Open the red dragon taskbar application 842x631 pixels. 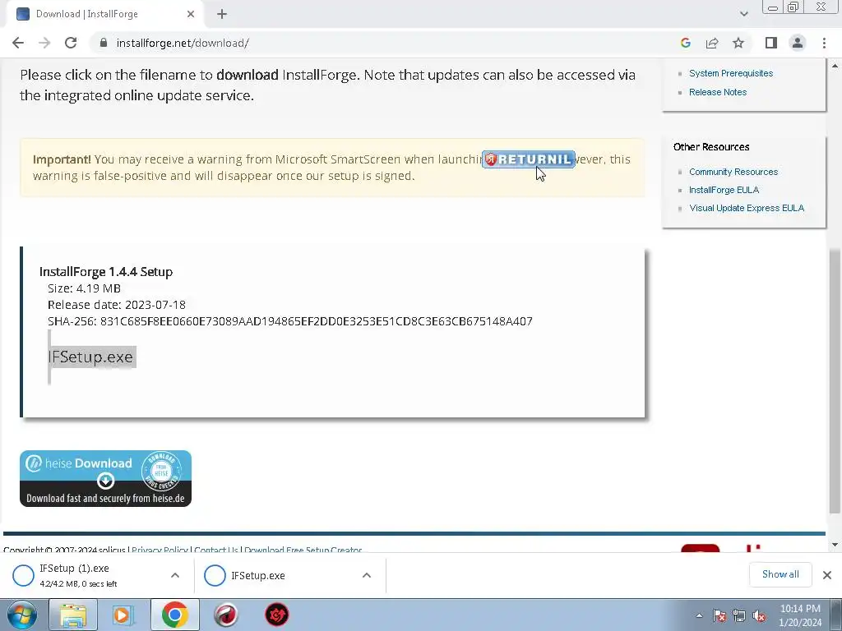[x=276, y=615]
